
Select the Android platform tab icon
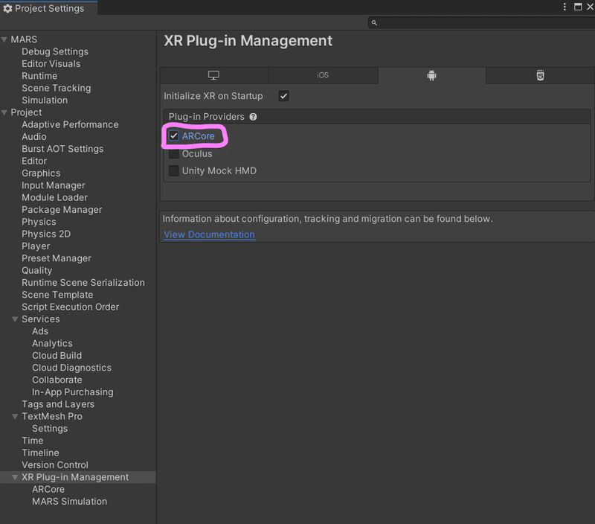tap(431, 75)
